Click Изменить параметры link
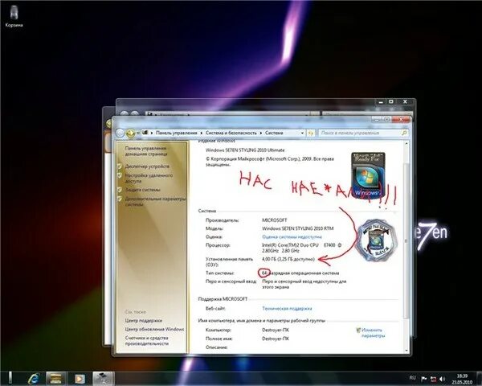Image resolution: width=482 pixels, height=386 pixels. click(373, 333)
